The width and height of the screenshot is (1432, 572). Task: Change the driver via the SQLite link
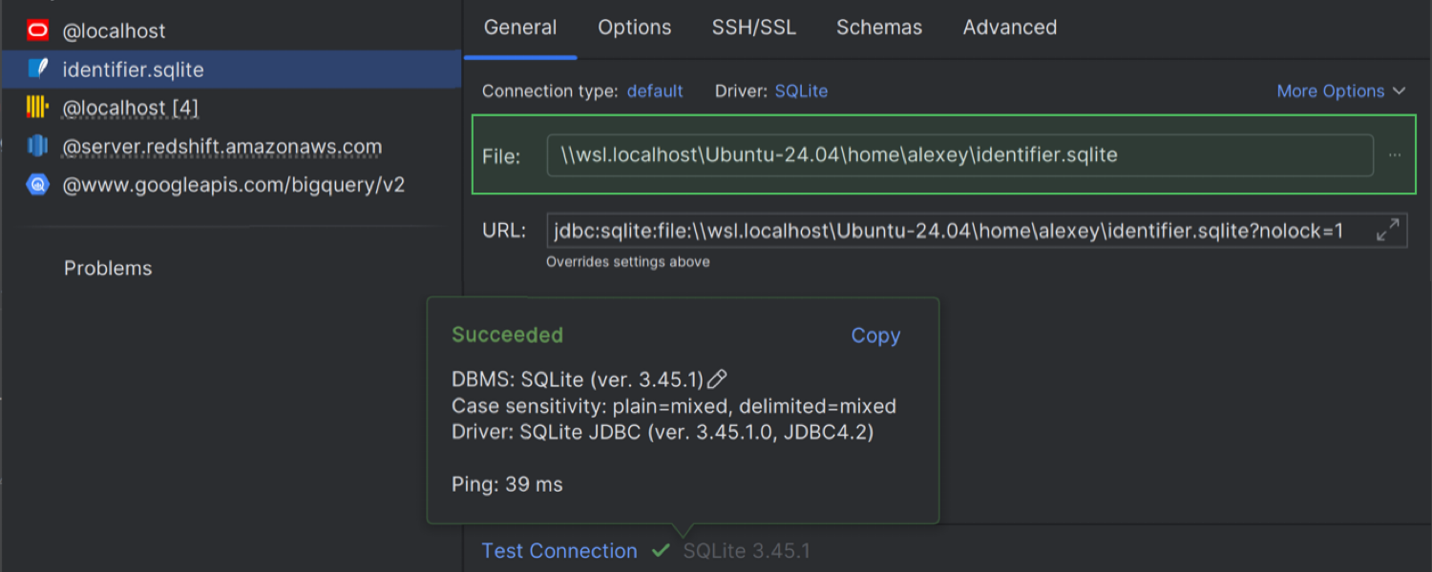click(800, 92)
